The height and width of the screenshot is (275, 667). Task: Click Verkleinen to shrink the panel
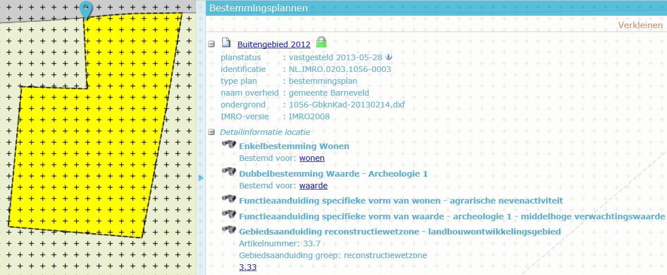coord(640,25)
